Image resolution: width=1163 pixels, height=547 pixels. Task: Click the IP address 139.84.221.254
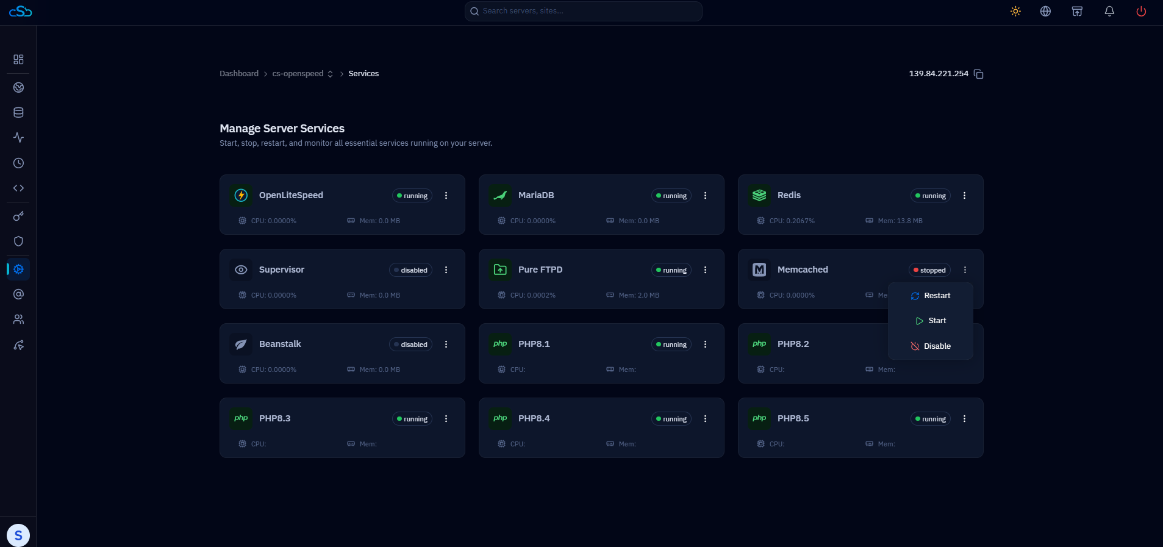[939, 74]
